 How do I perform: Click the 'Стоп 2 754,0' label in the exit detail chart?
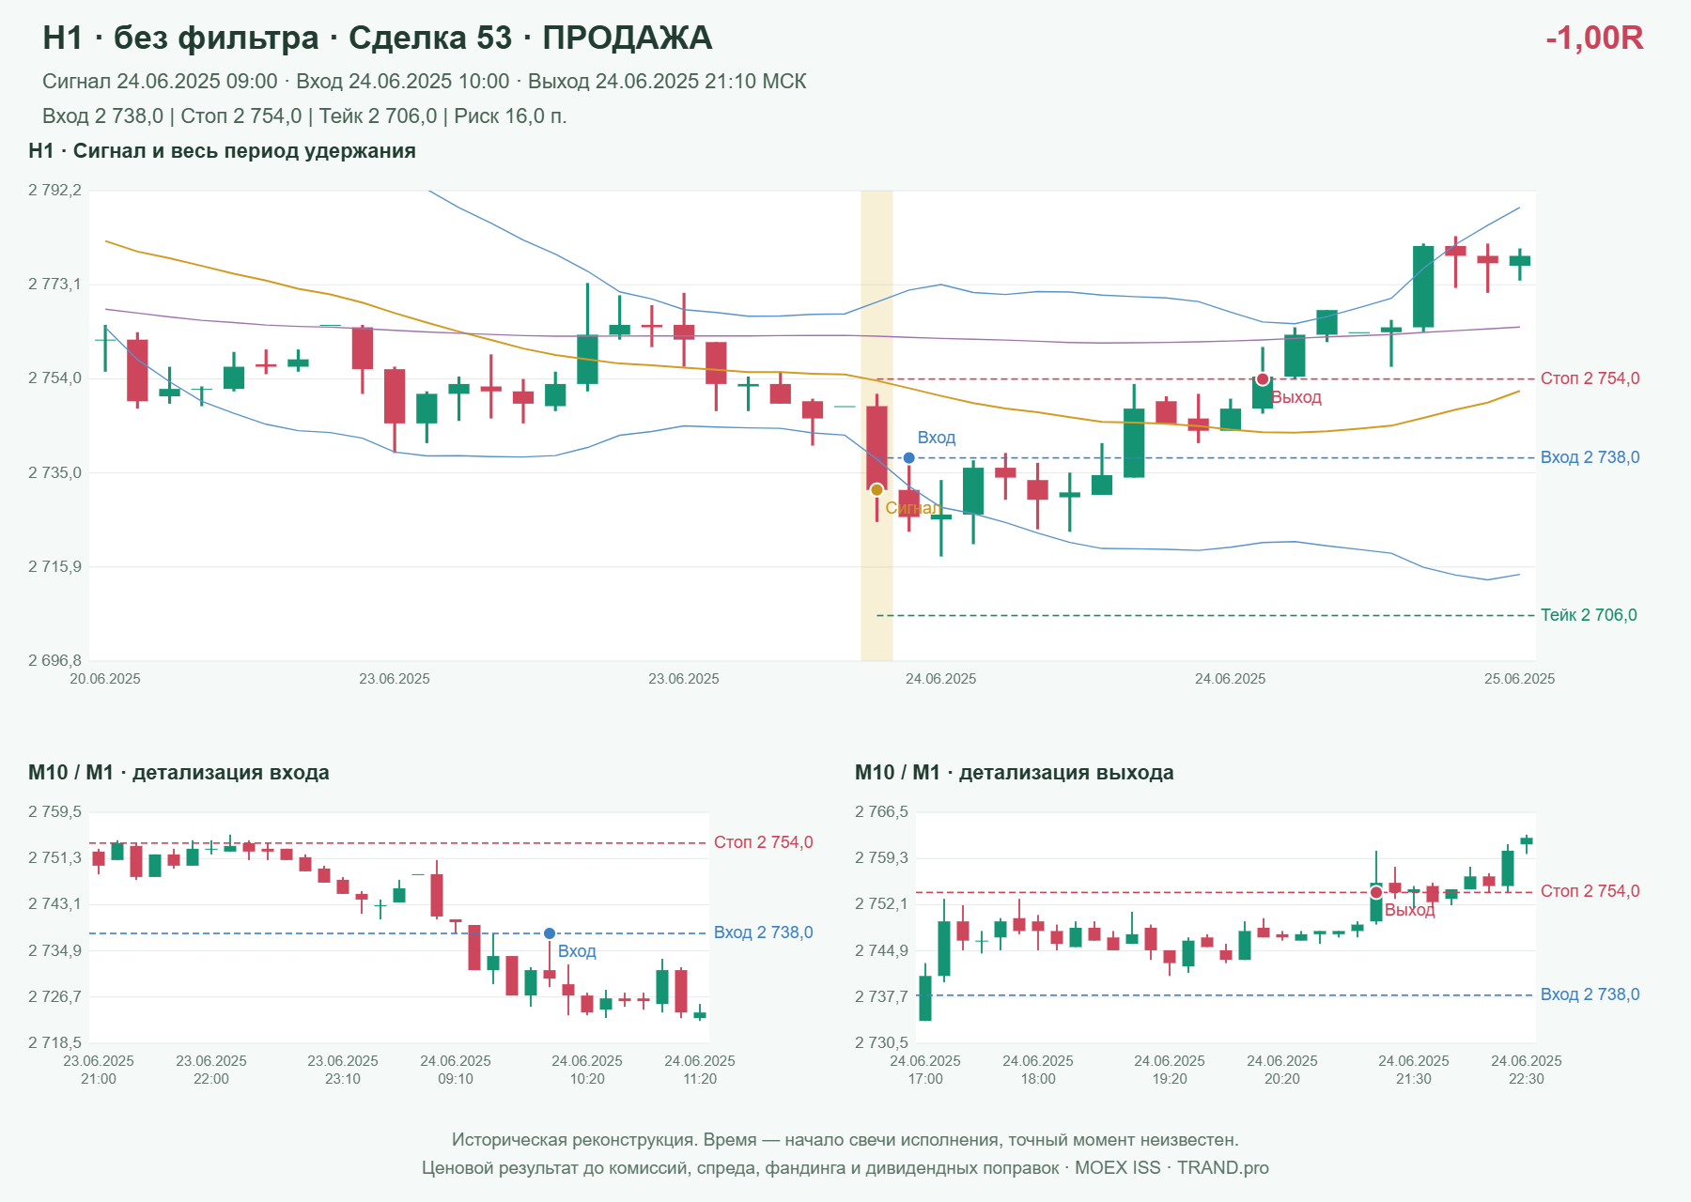1590,891
